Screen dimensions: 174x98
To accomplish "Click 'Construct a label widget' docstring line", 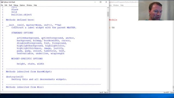I will pyautogui.click(x=44, y=27).
